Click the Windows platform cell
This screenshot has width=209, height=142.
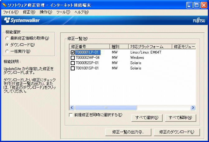(137, 58)
